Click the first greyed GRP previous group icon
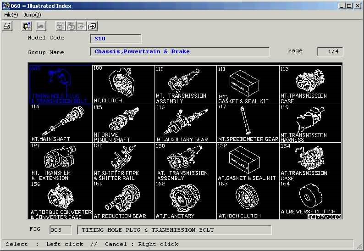The width and height of the screenshot is (364, 251). coord(61,26)
